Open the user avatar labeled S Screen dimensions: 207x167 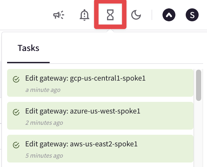(x=192, y=15)
